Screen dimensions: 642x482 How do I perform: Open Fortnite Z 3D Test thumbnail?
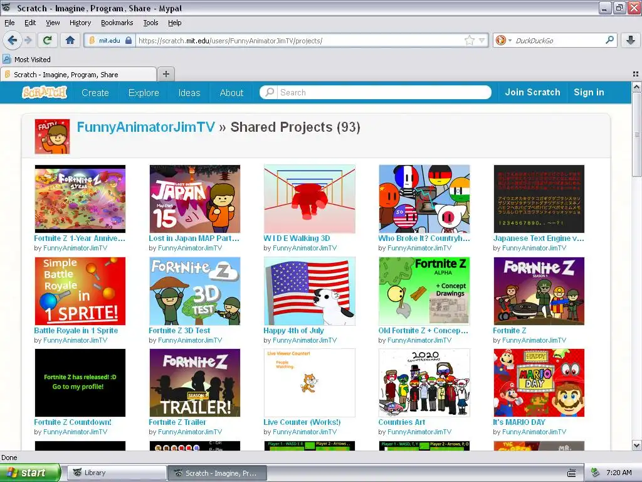195,291
